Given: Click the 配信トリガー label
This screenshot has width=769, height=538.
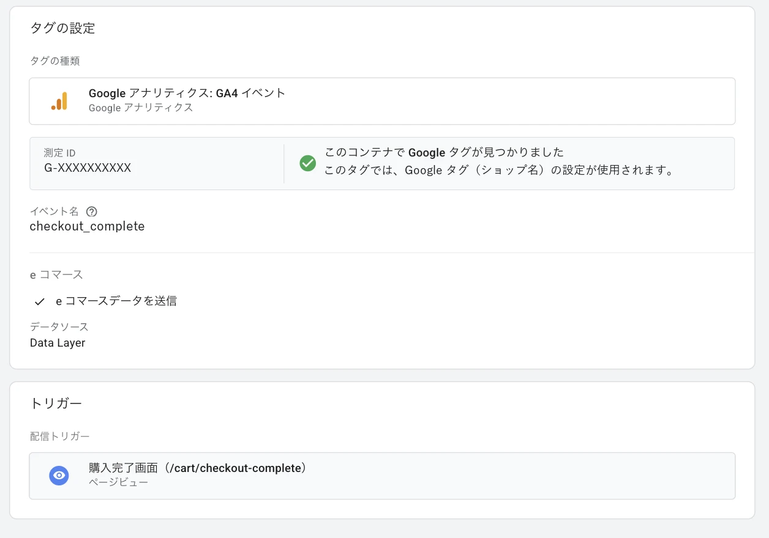Looking at the screenshot, I should pos(59,437).
